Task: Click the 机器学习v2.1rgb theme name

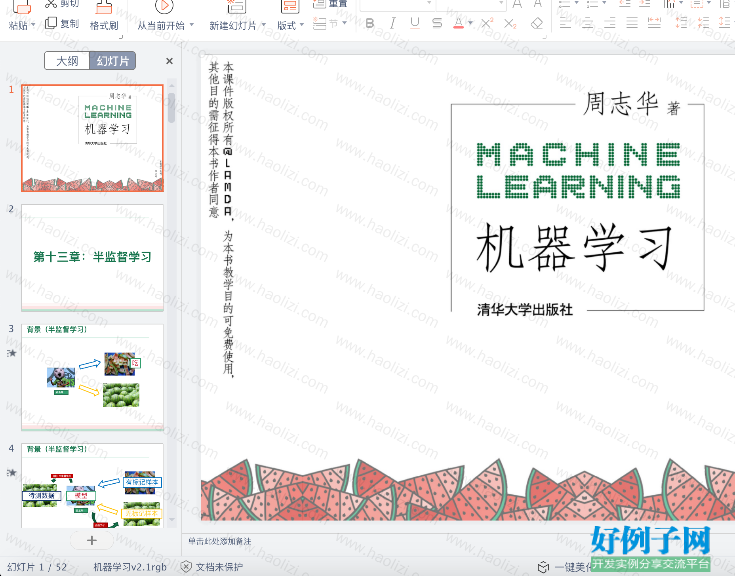Action: tap(130, 567)
